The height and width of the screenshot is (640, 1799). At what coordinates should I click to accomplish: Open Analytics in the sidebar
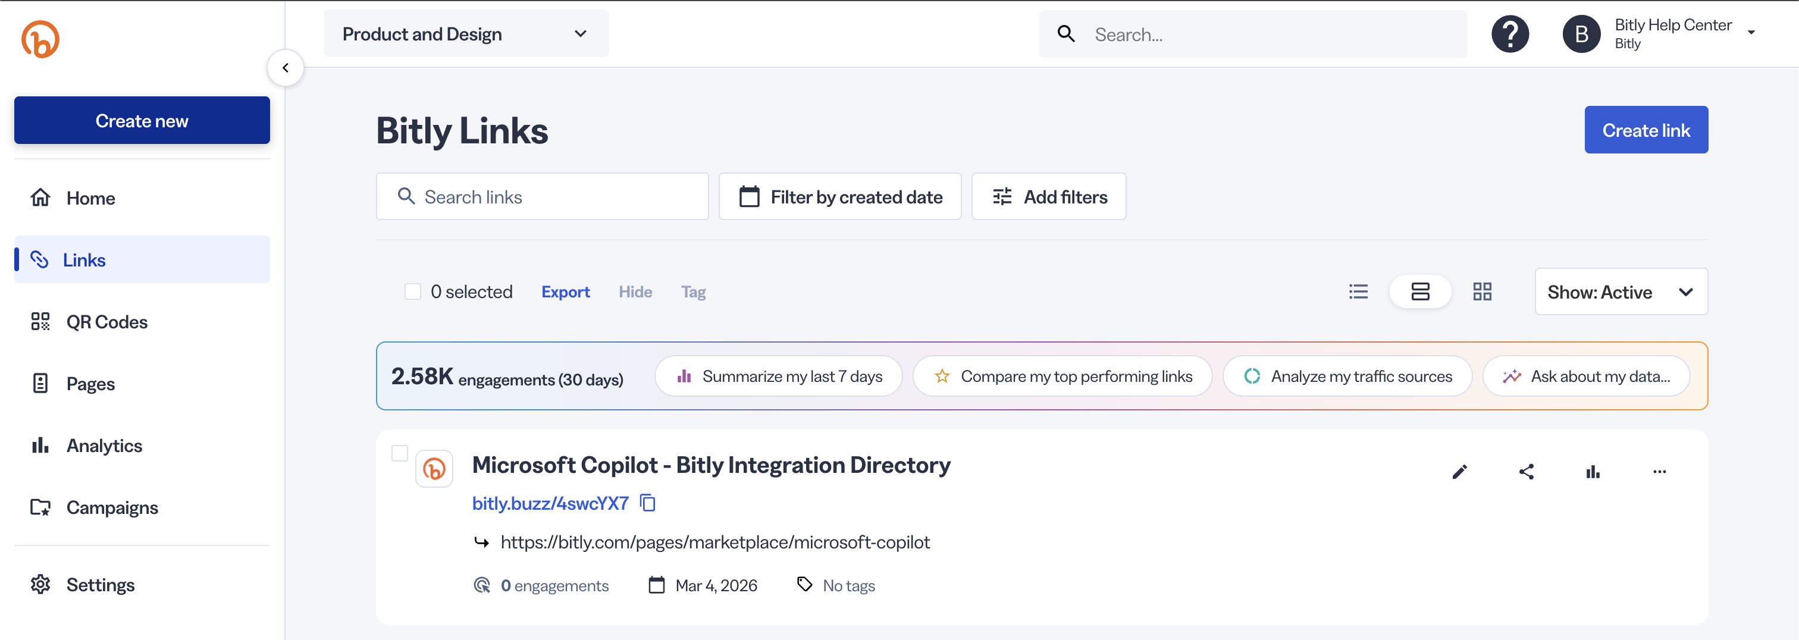pyautogui.click(x=142, y=446)
